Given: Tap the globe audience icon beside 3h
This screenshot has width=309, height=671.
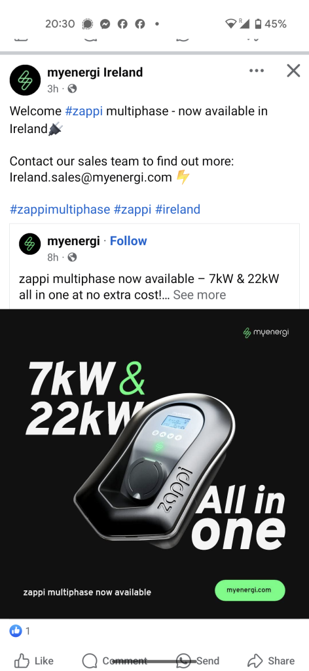Looking at the screenshot, I should (x=72, y=88).
